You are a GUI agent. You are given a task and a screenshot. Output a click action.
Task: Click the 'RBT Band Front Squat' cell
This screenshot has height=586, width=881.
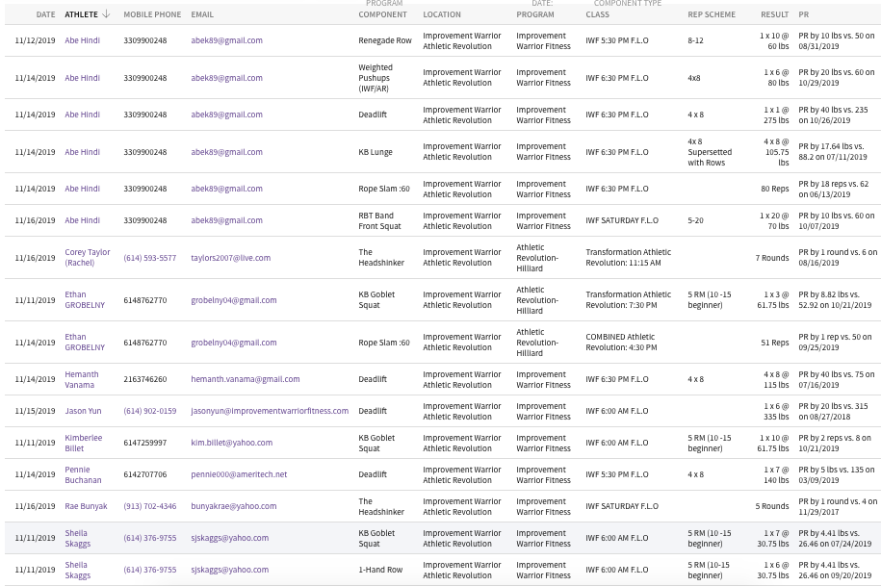[x=379, y=220]
